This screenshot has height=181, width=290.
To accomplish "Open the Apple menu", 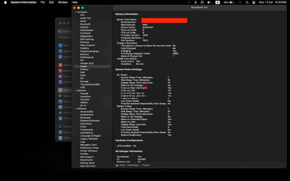I will [5, 2].
